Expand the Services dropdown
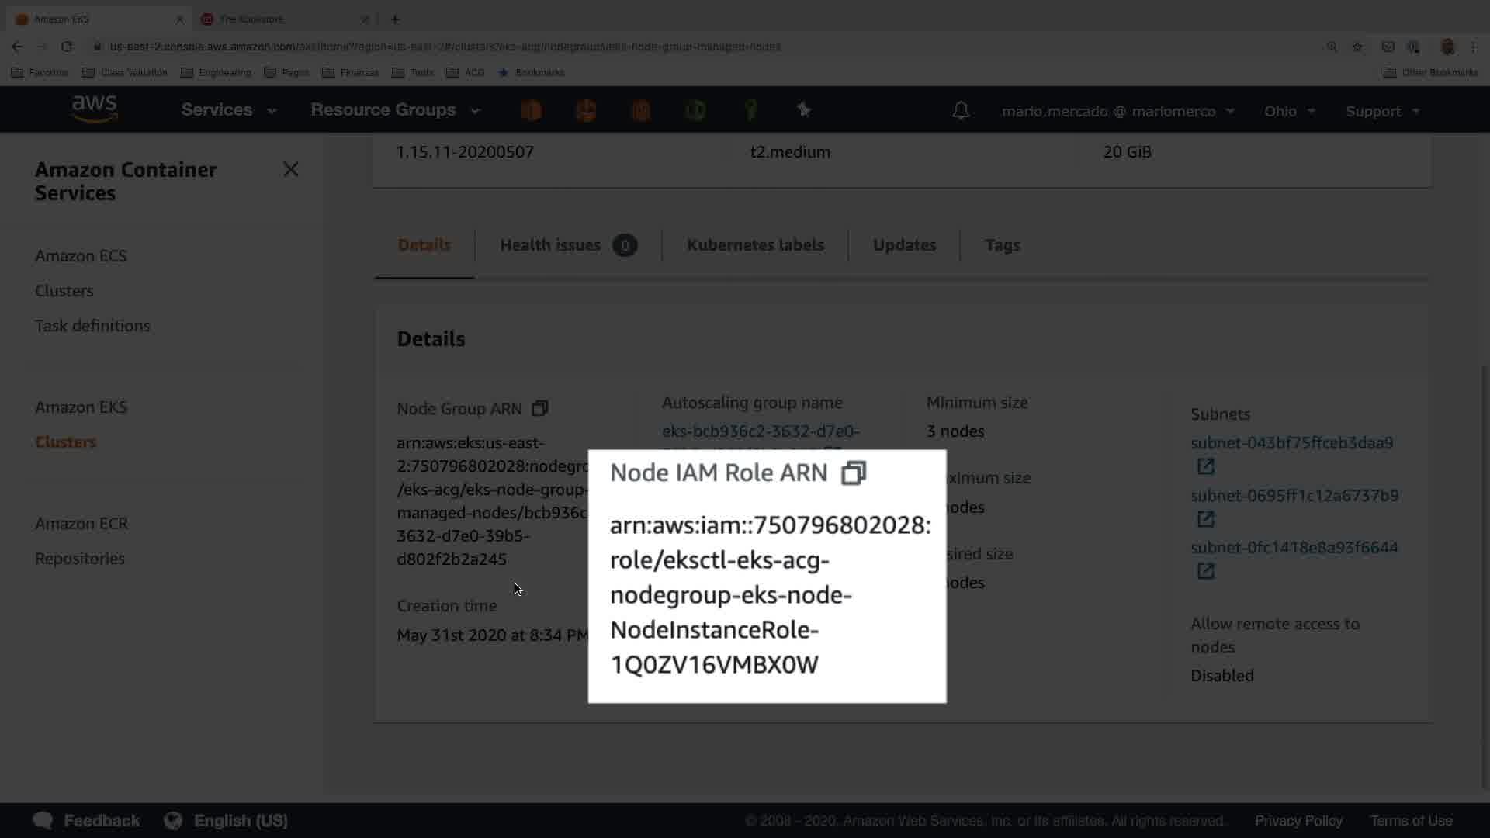 tap(229, 110)
